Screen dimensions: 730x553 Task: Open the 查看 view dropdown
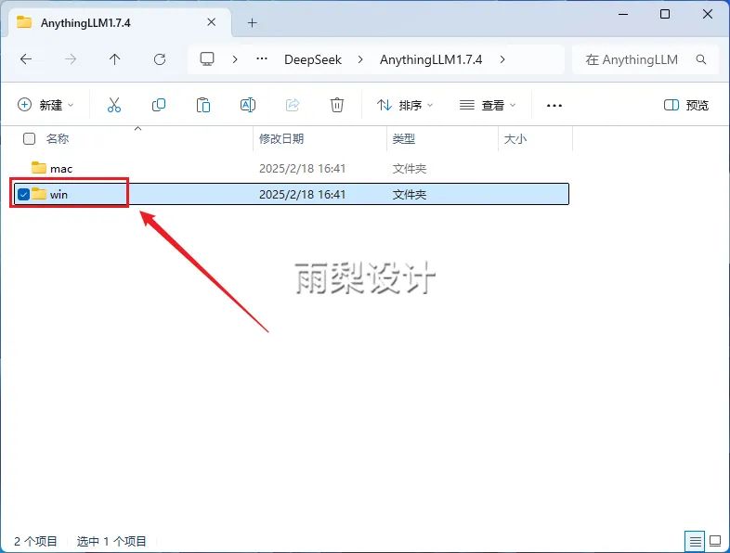[x=487, y=105]
